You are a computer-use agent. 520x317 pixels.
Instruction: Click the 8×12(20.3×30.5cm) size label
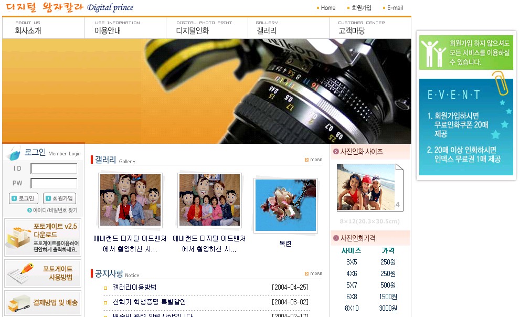pyautogui.click(x=370, y=221)
